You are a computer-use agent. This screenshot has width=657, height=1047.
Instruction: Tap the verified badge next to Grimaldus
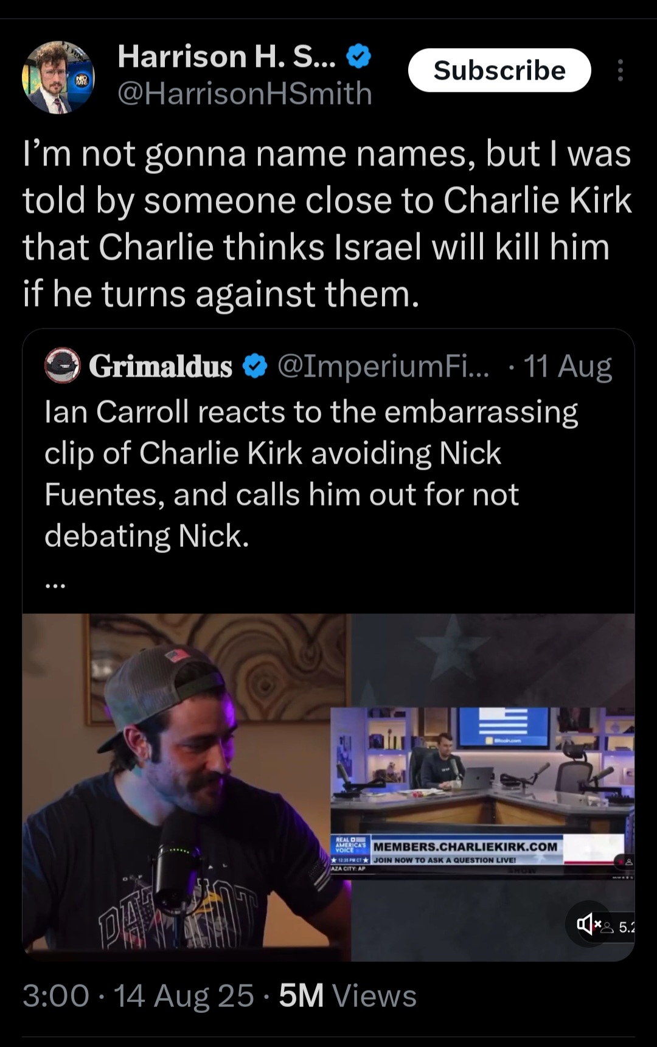(x=255, y=366)
